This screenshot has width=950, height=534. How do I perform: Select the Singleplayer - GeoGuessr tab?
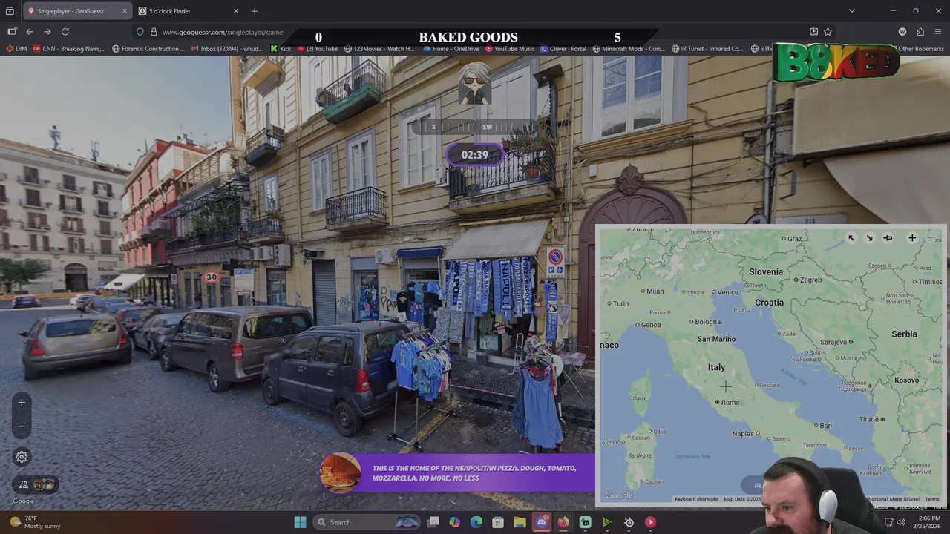click(77, 11)
